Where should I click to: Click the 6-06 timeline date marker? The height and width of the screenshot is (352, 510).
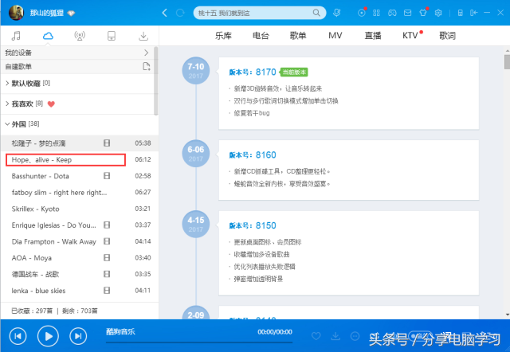196,154
